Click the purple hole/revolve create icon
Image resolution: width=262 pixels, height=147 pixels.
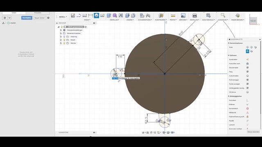(115, 16)
